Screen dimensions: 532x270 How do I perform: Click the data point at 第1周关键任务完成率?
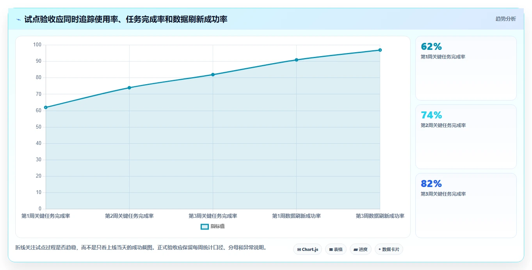46,107
